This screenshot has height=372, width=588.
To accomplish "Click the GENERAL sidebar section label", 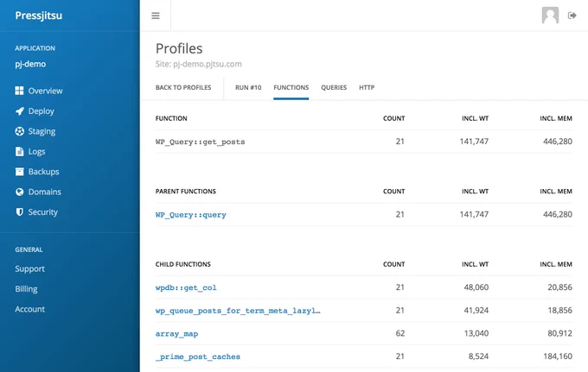I will [x=29, y=249].
